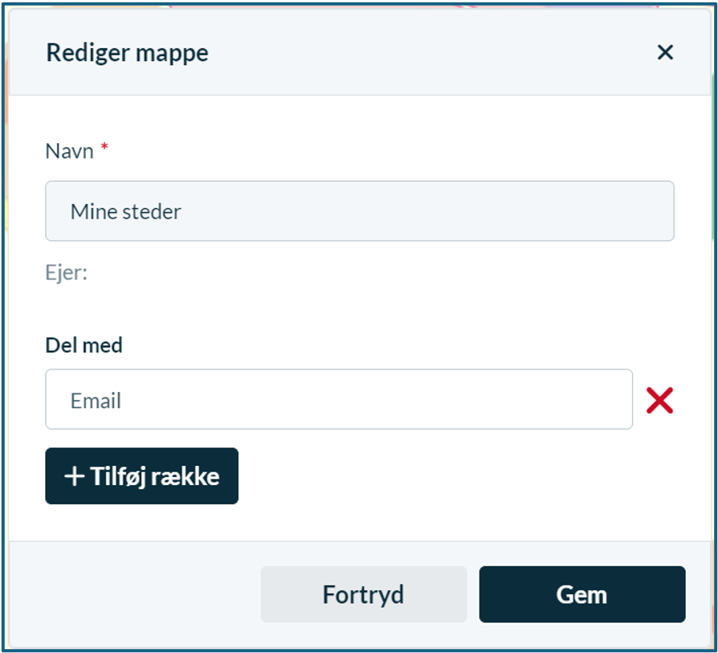
Task: Click the Mine steder text
Action: (x=126, y=211)
